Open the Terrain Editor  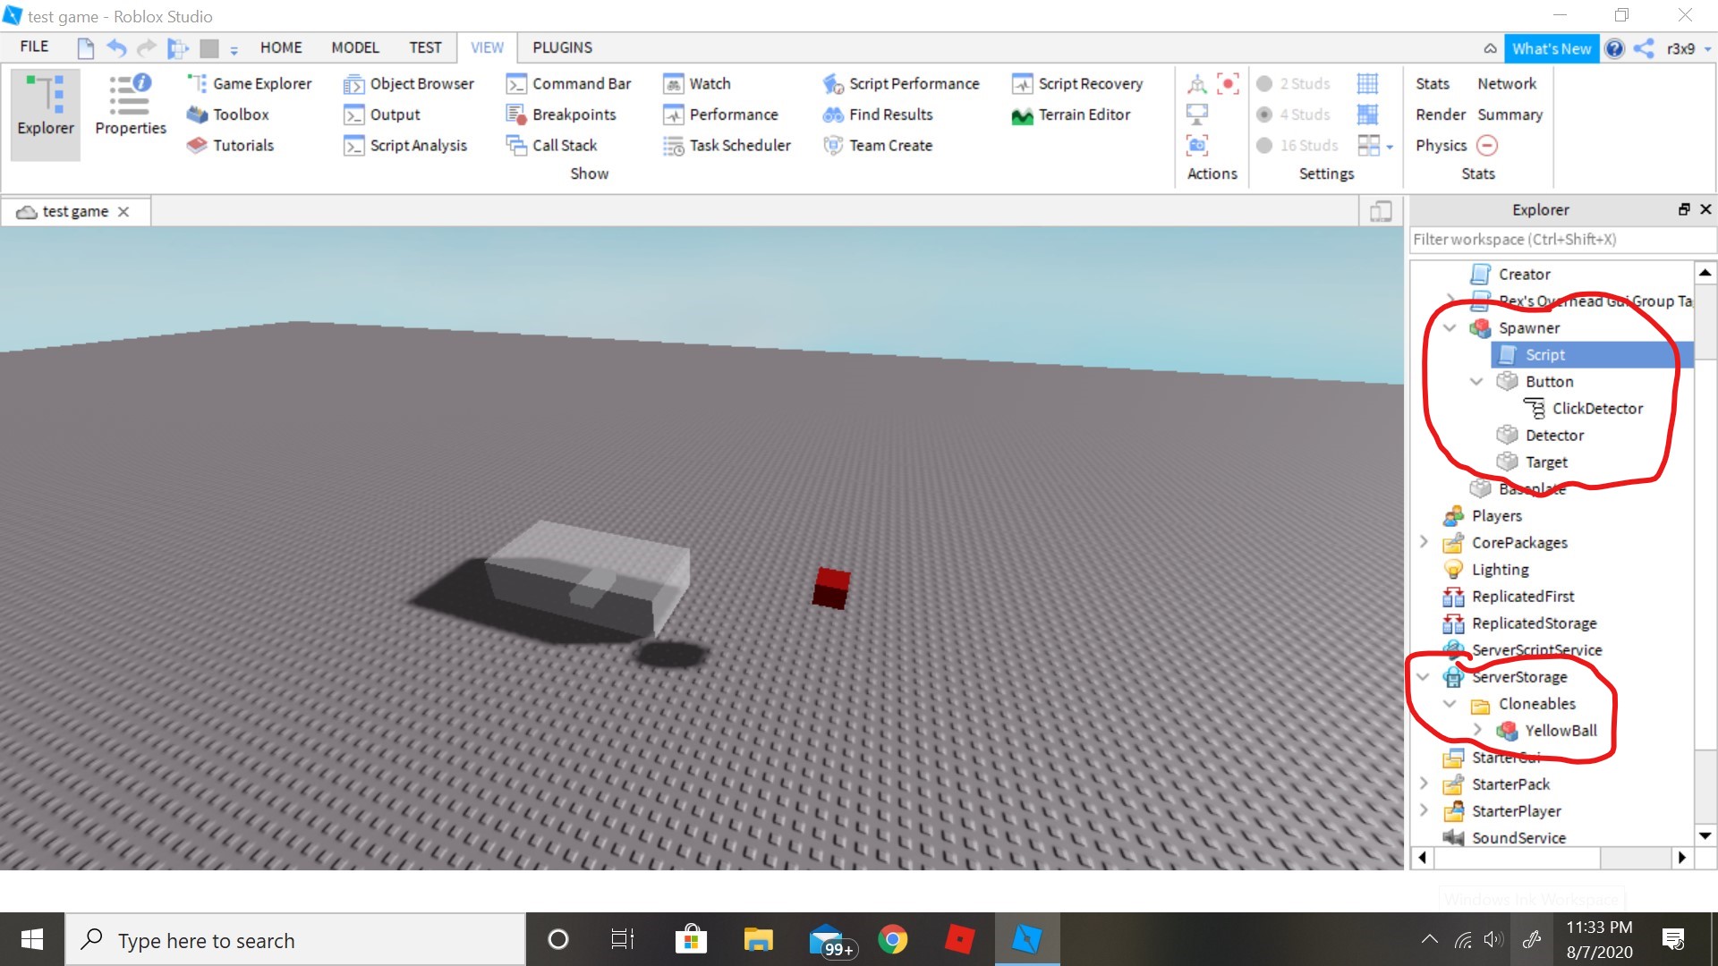[1071, 114]
